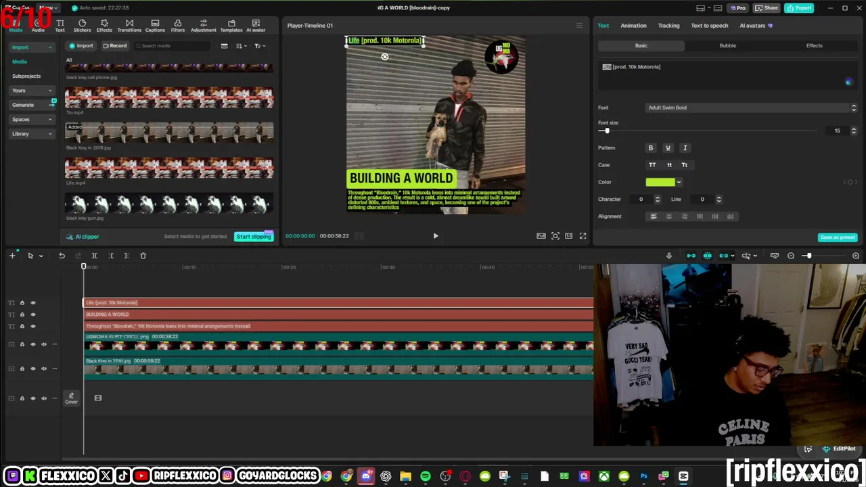Click Save as preset
Viewport: 866px width, 487px height.
click(x=838, y=237)
